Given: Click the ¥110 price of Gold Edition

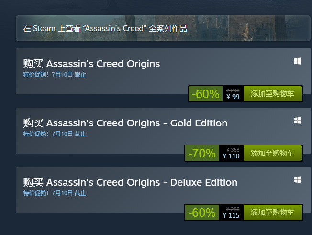Looking at the screenshot, I should click(x=231, y=156).
